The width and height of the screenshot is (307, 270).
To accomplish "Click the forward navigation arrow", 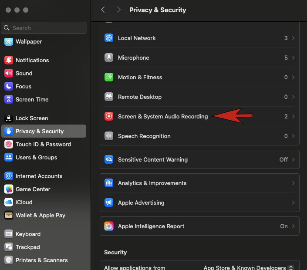I will pyautogui.click(x=119, y=10).
